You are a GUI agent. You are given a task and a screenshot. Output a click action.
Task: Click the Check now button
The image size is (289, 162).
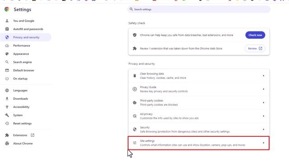[255, 35]
